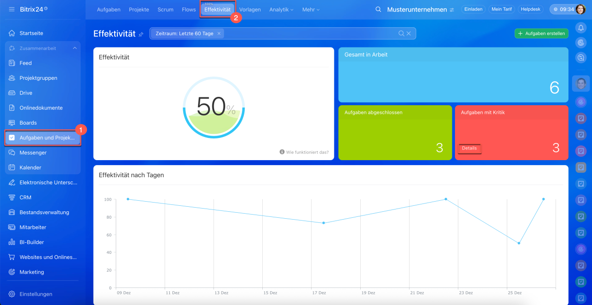The width and height of the screenshot is (592, 305).
Task: Click the Aufgaben erstellen button
Action: pos(541,34)
